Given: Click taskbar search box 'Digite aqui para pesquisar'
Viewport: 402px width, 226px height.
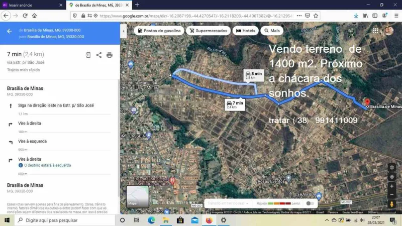Looking at the screenshot, I should tap(65, 220).
